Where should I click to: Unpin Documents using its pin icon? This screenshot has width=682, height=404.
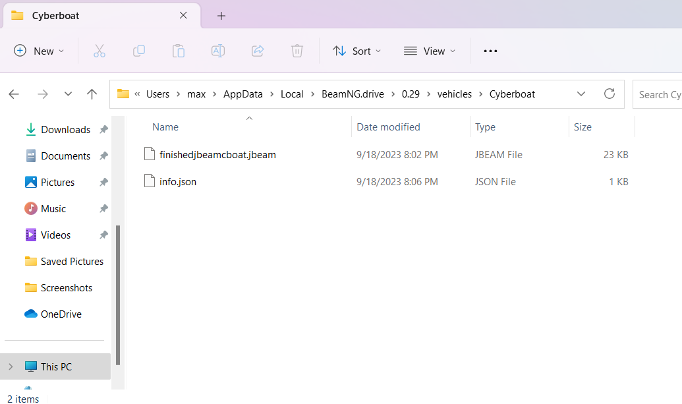tap(103, 156)
